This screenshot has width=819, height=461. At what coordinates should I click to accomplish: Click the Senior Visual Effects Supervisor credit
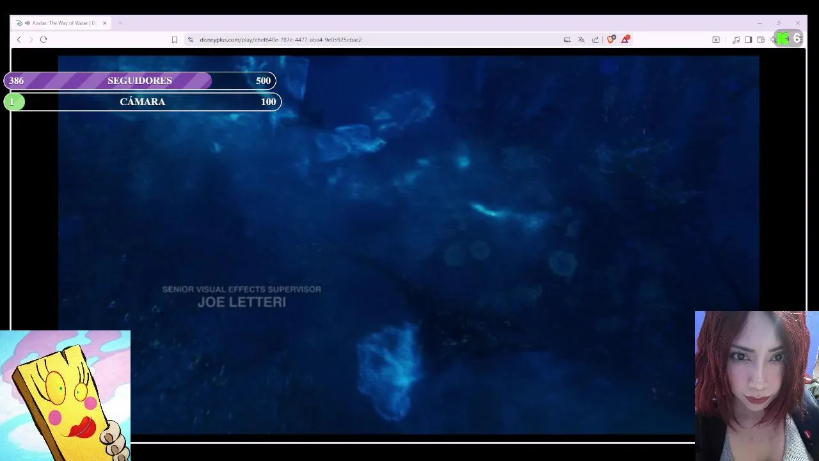coord(242,289)
